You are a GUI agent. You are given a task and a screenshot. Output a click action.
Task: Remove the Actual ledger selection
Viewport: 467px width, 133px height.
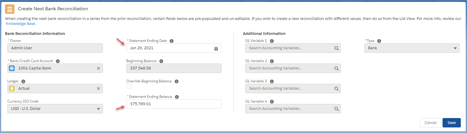pos(98,88)
